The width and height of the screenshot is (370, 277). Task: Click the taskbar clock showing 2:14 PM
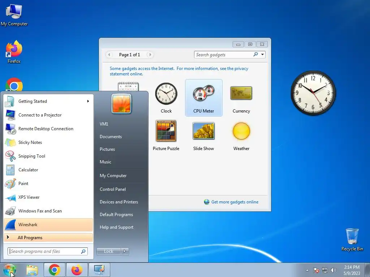click(352, 270)
